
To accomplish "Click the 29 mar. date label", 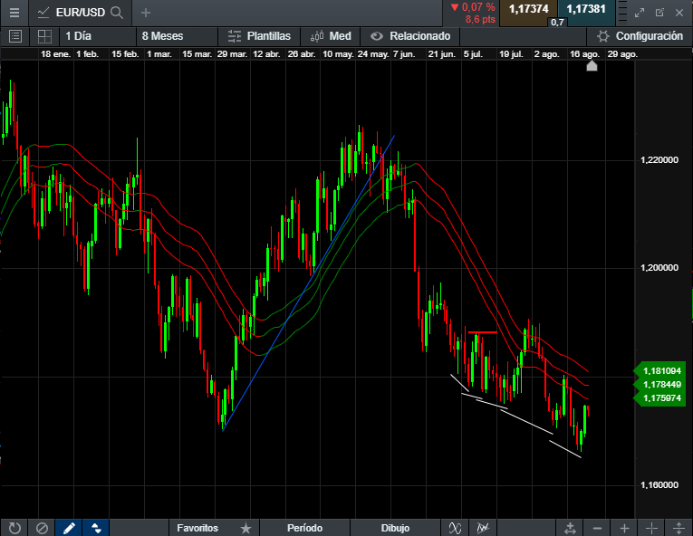I will (232, 54).
